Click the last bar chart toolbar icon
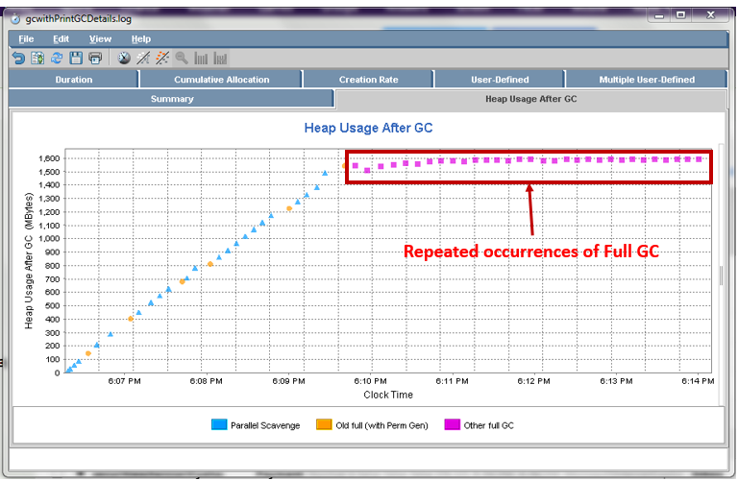 (220, 59)
